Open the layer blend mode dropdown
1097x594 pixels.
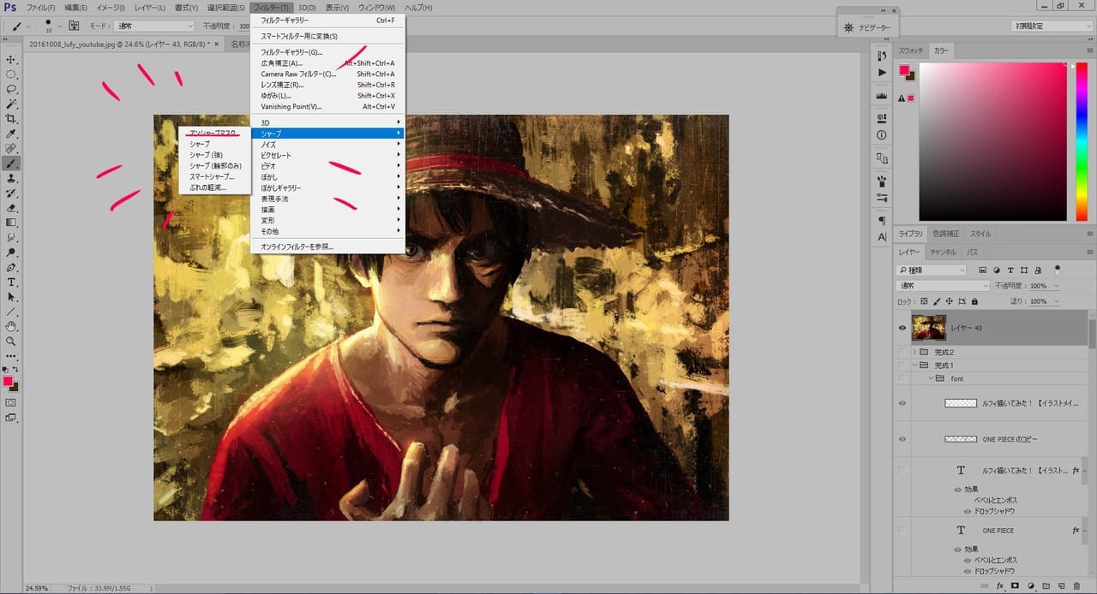943,286
